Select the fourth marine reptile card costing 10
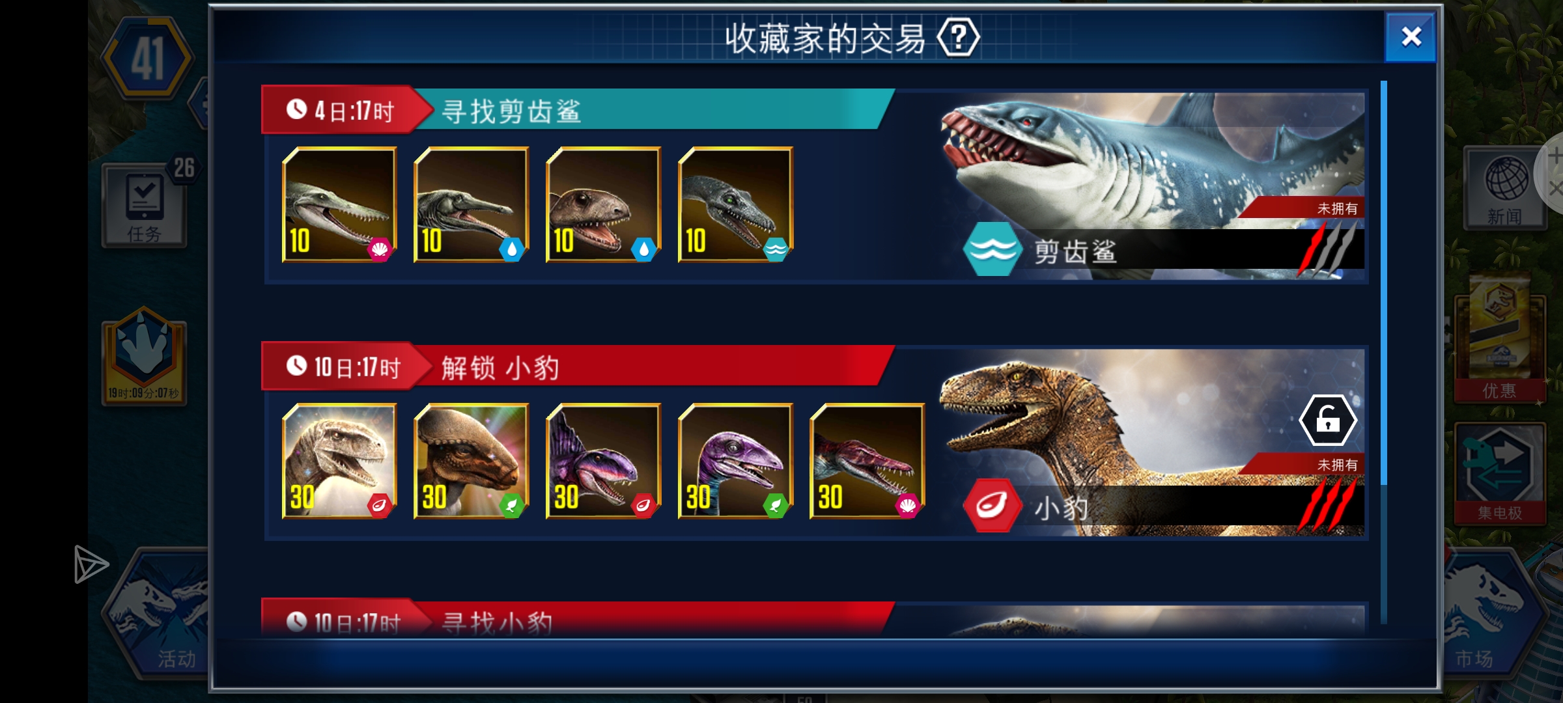This screenshot has width=1563, height=703. (x=736, y=204)
